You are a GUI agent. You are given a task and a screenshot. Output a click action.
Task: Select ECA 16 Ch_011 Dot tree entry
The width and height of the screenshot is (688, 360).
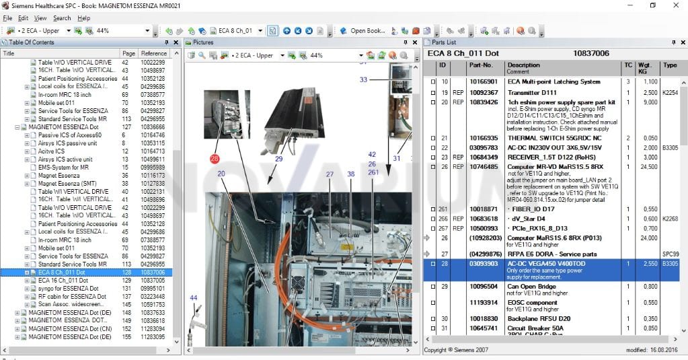coord(63,281)
